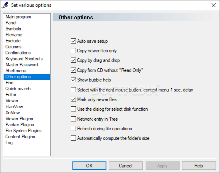Screen dimensions: 220x173
Task: Toggle Show bubble help option
Action: coord(73,80)
